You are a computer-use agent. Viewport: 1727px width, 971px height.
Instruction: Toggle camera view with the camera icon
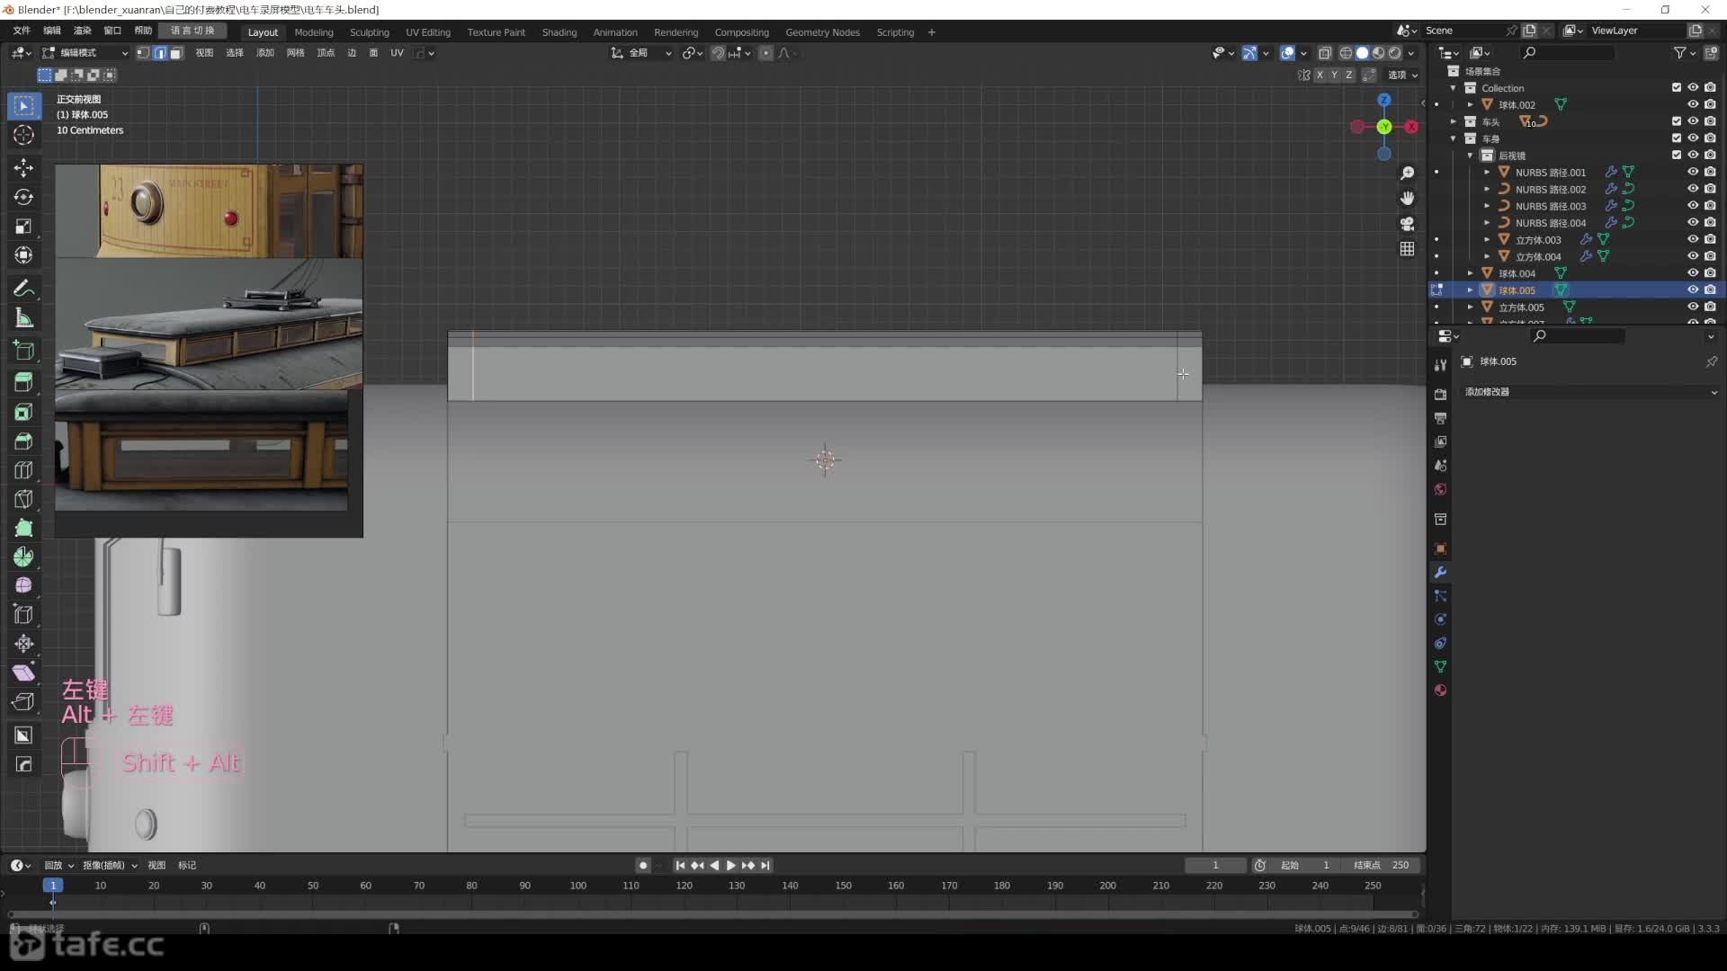[x=1407, y=224]
